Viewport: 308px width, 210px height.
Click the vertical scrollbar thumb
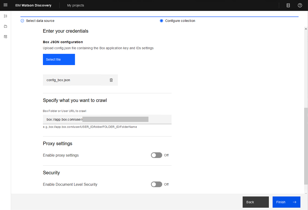pos(306,146)
